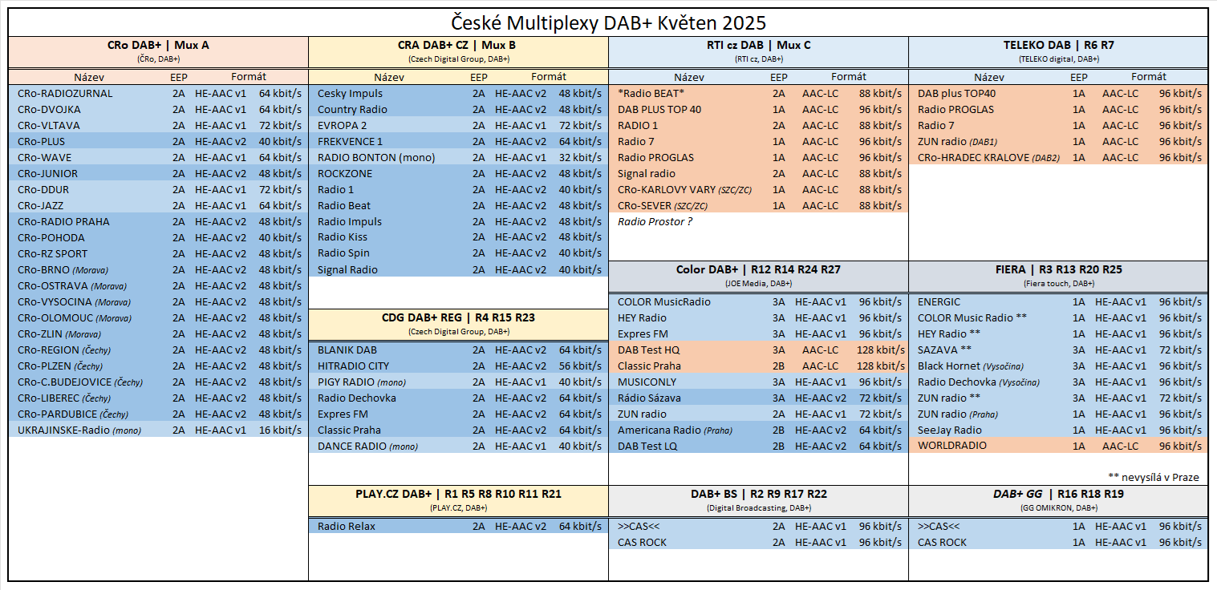Select the CRo-RZ SPORT cell
1217x590 pixels.
[53, 253]
